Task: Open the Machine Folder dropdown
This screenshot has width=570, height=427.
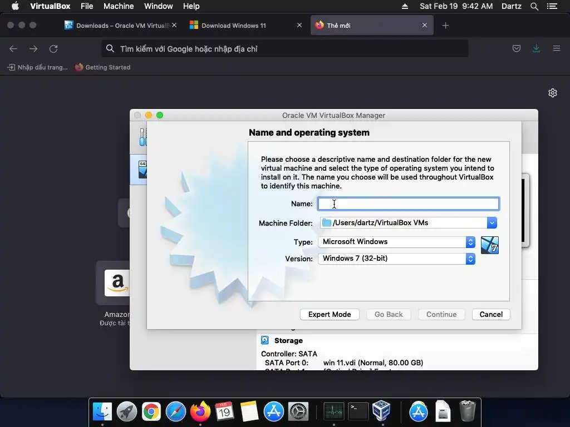Action: pyautogui.click(x=492, y=223)
